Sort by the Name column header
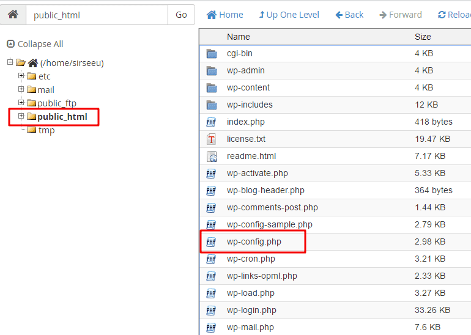Viewport: 471px width, 335px height. (x=238, y=37)
